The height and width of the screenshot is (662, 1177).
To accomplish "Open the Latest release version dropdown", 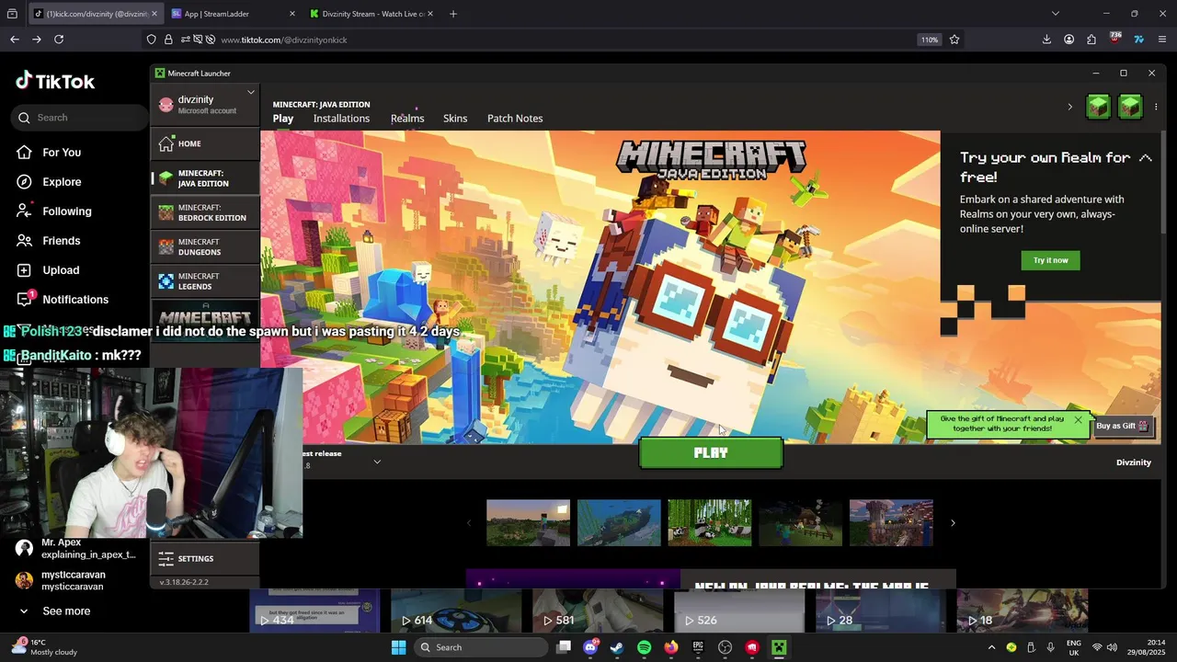I will [377, 462].
